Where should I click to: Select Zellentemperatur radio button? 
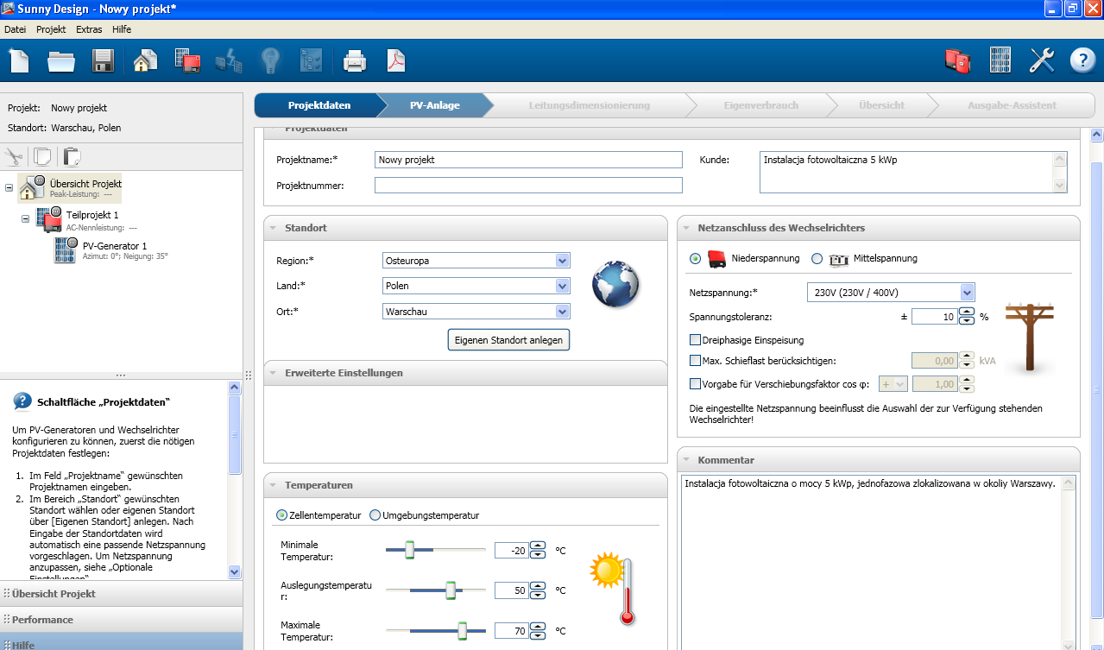281,515
